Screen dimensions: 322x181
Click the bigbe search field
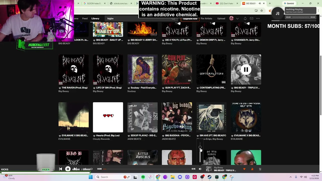click(x=141, y=19)
